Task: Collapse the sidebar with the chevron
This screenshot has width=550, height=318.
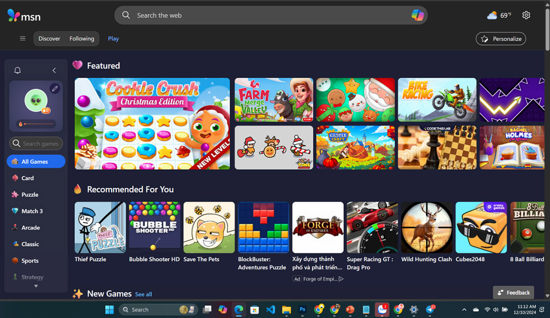Action: 54,70
